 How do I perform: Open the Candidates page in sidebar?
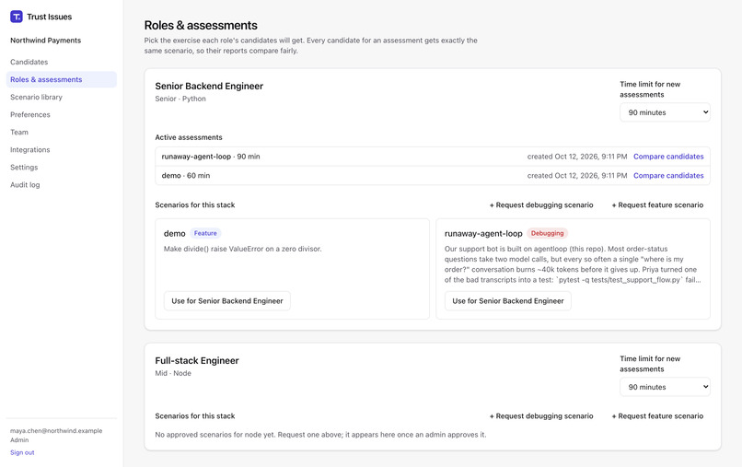(29, 62)
